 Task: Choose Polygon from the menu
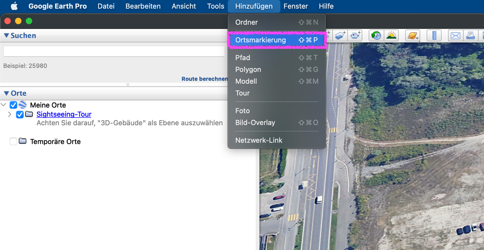tap(277, 69)
